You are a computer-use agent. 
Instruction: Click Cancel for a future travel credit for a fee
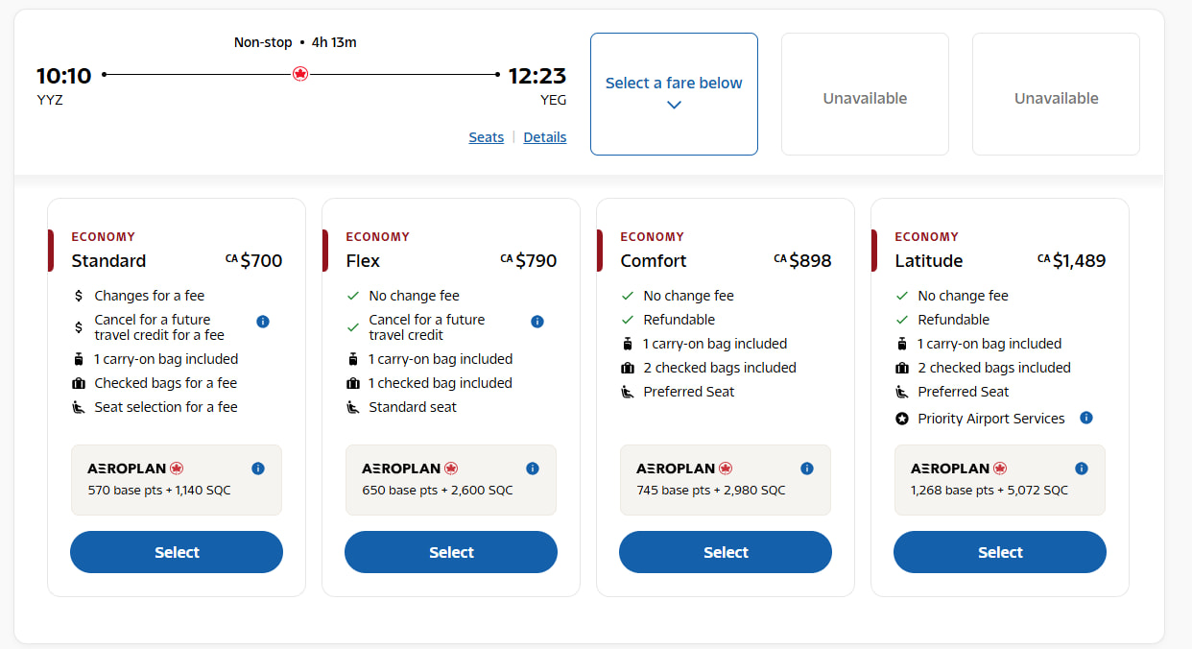pyautogui.click(x=159, y=327)
